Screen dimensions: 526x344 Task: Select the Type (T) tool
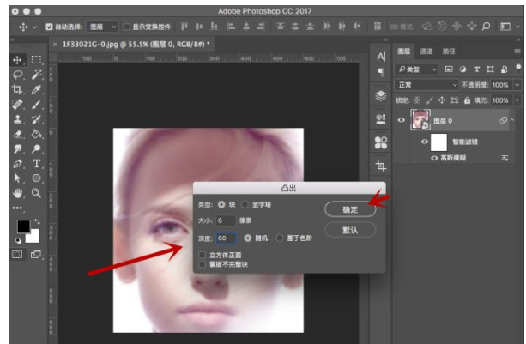point(37,163)
